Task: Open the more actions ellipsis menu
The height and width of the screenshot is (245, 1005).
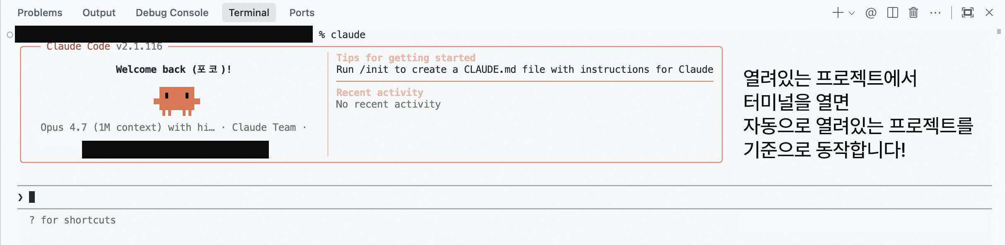Action: pos(935,13)
